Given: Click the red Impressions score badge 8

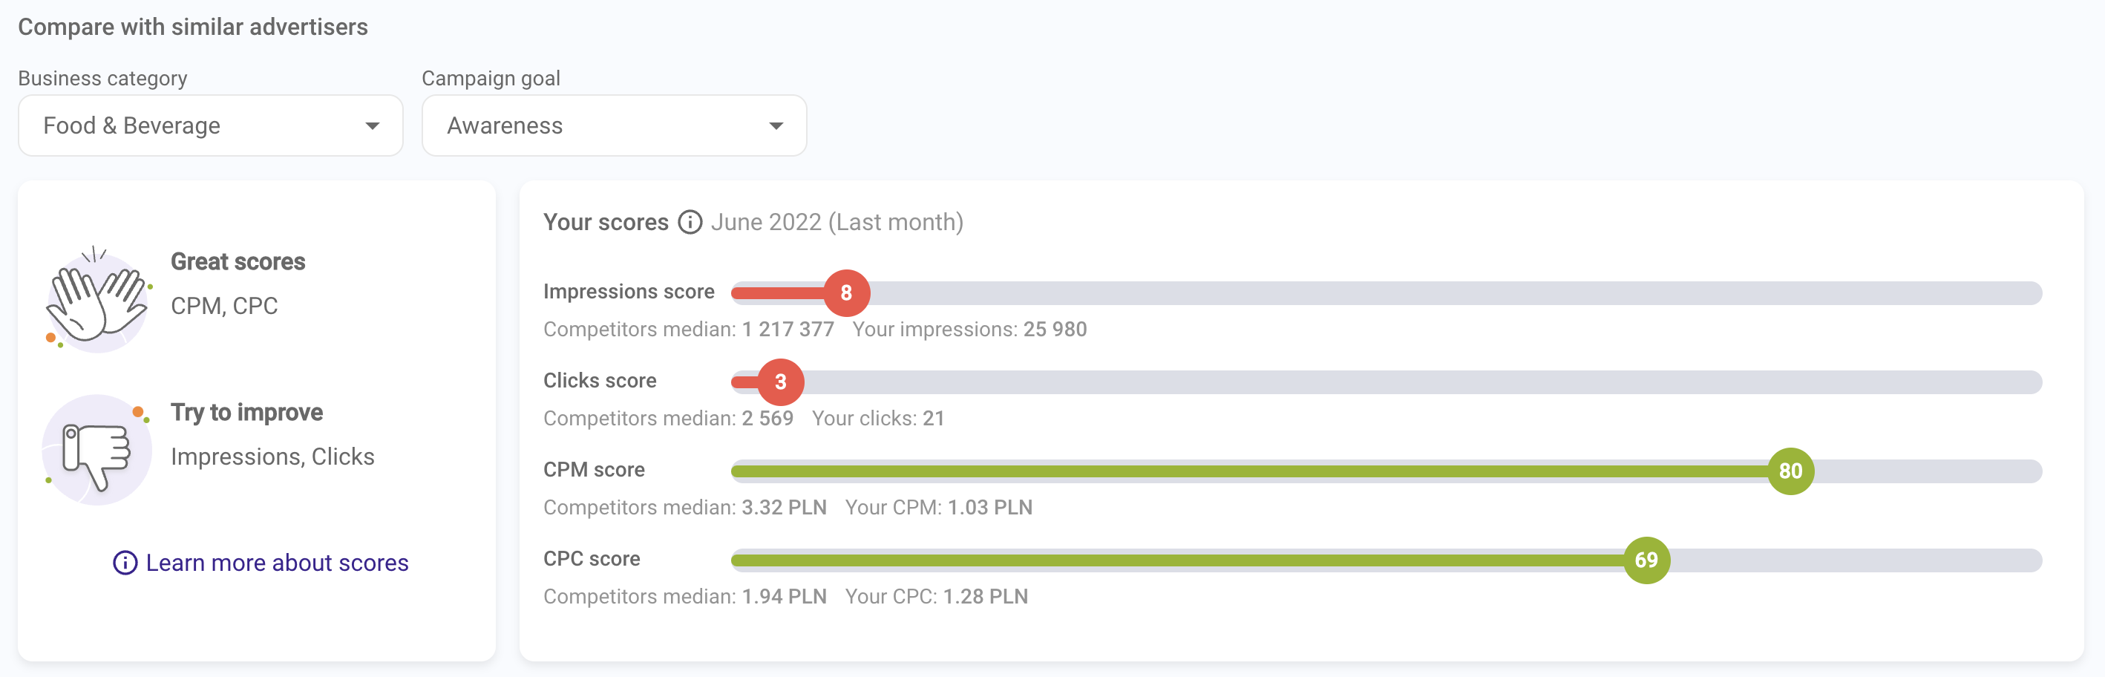Looking at the screenshot, I should click(845, 292).
